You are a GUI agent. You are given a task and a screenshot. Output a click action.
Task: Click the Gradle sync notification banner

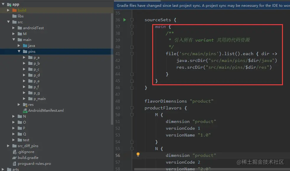202,6
